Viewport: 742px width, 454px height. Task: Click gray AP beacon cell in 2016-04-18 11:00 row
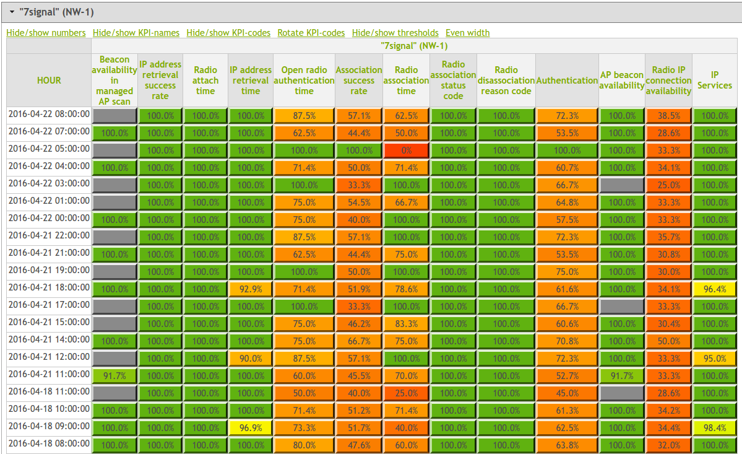pos(622,393)
